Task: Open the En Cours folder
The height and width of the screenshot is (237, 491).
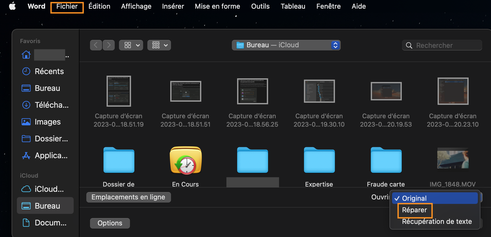Action: pyautogui.click(x=186, y=161)
